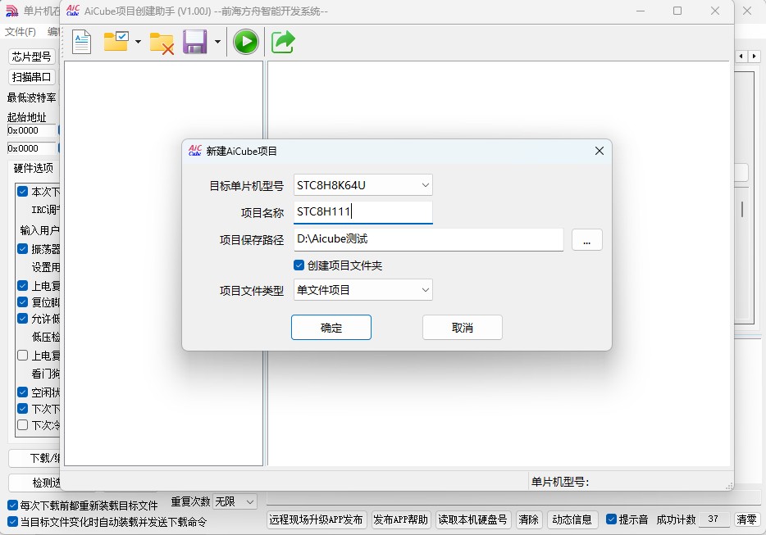Open project via folder checkmark icon
The height and width of the screenshot is (535, 766).
(116, 42)
